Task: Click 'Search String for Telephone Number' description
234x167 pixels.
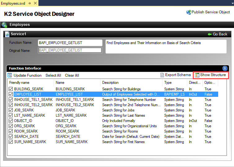Action: coord(129,100)
